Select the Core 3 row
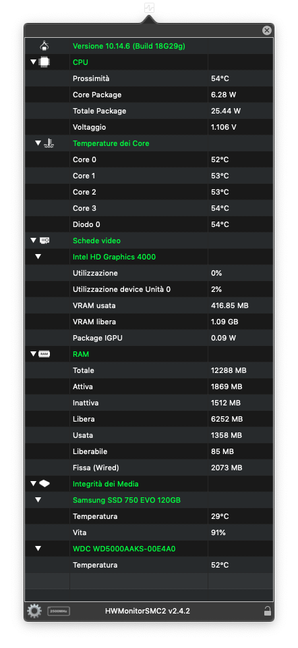Image resolution: width=298 pixels, height=648 pixels. tap(149, 208)
